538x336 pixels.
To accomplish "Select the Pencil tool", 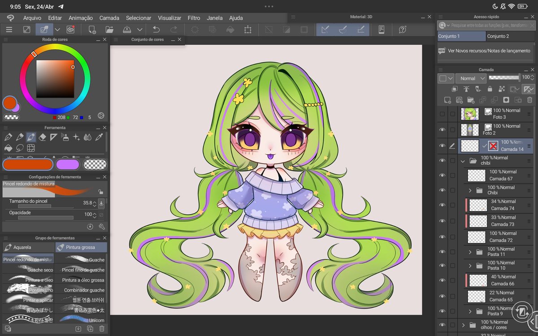I will pyautogui.click(x=20, y=137).
